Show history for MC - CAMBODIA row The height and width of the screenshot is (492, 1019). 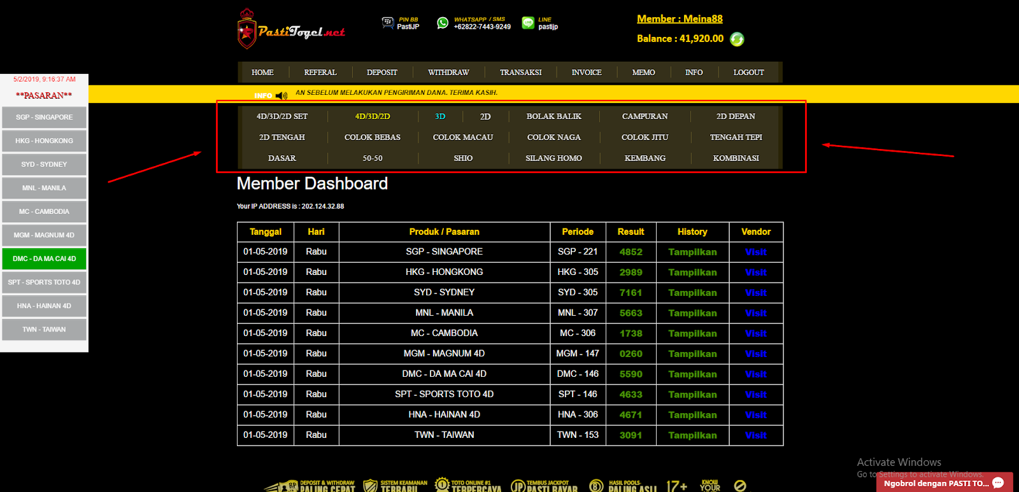[692, 334]
